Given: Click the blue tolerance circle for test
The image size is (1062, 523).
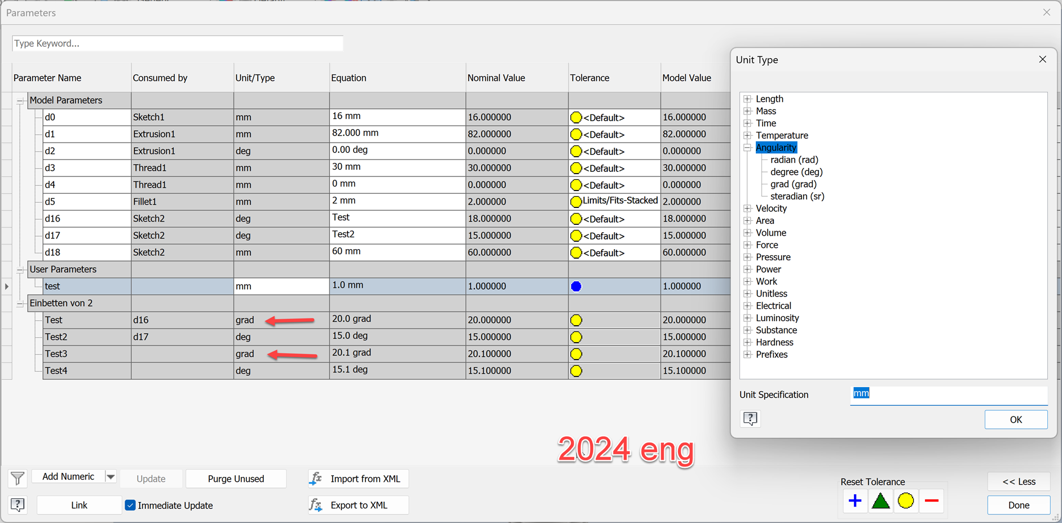Looking at the screenshot, I should [576, 286].
